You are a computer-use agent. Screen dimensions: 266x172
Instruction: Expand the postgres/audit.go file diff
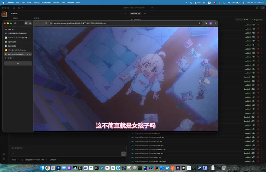coord(197,137)
